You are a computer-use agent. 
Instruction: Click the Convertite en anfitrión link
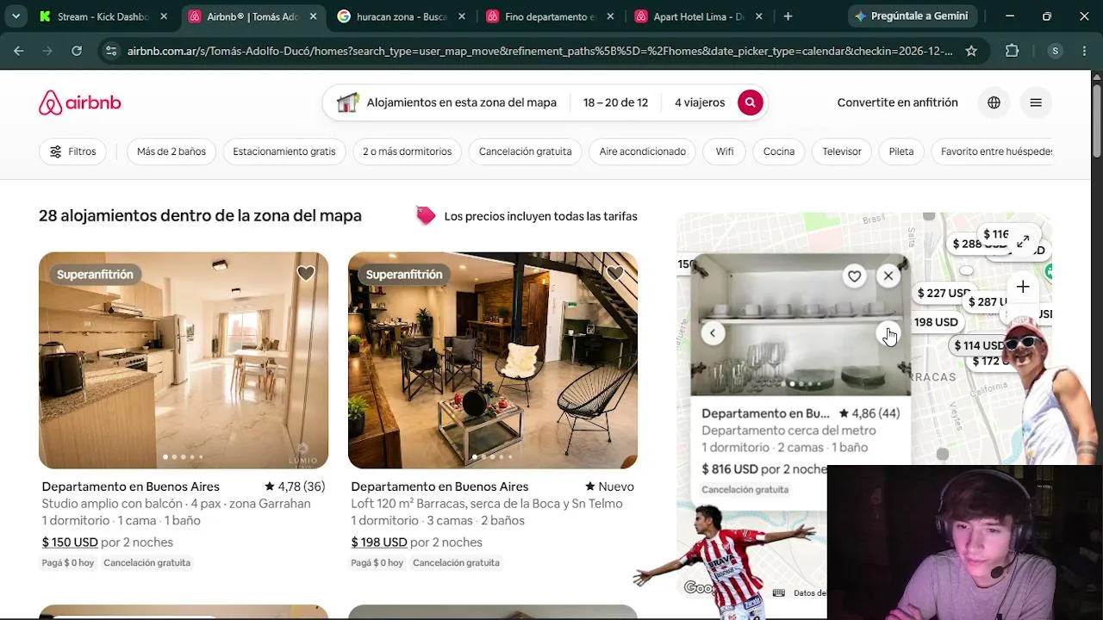coord(898,102)
